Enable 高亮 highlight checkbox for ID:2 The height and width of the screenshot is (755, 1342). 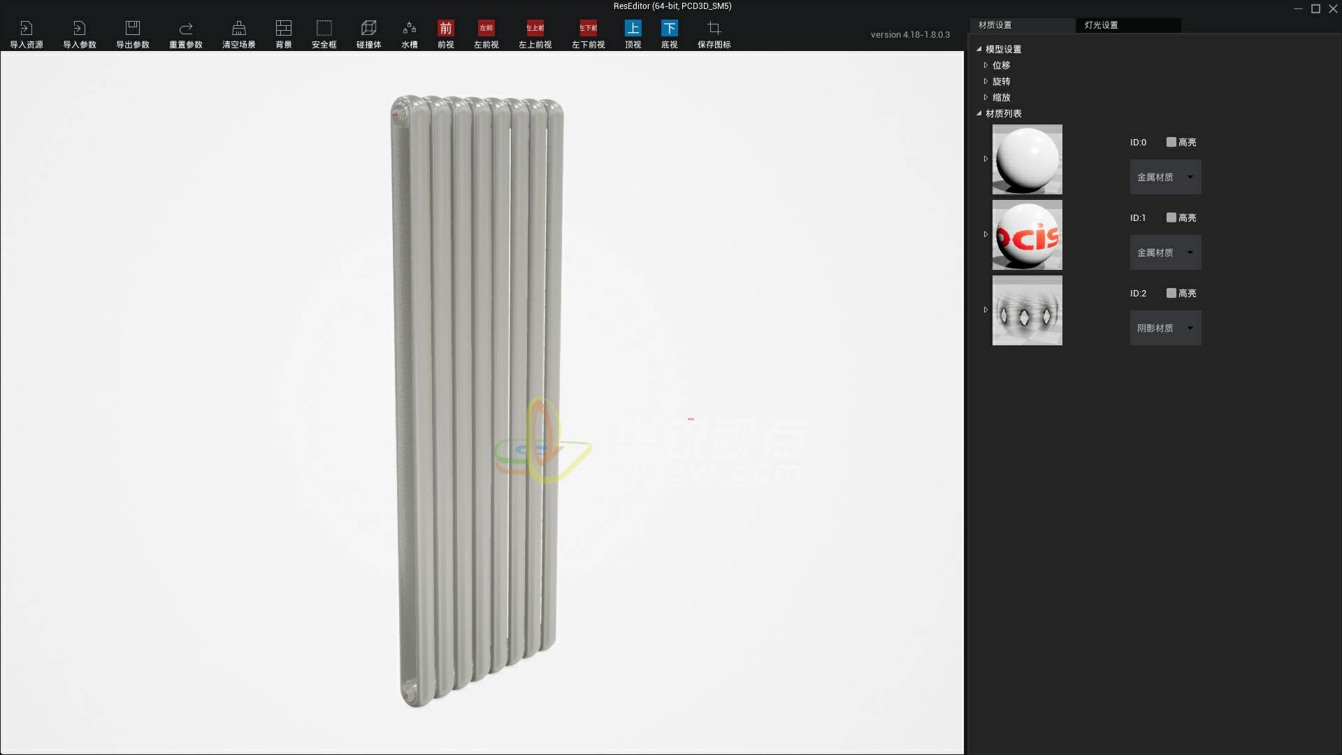tap(1171, 293)
